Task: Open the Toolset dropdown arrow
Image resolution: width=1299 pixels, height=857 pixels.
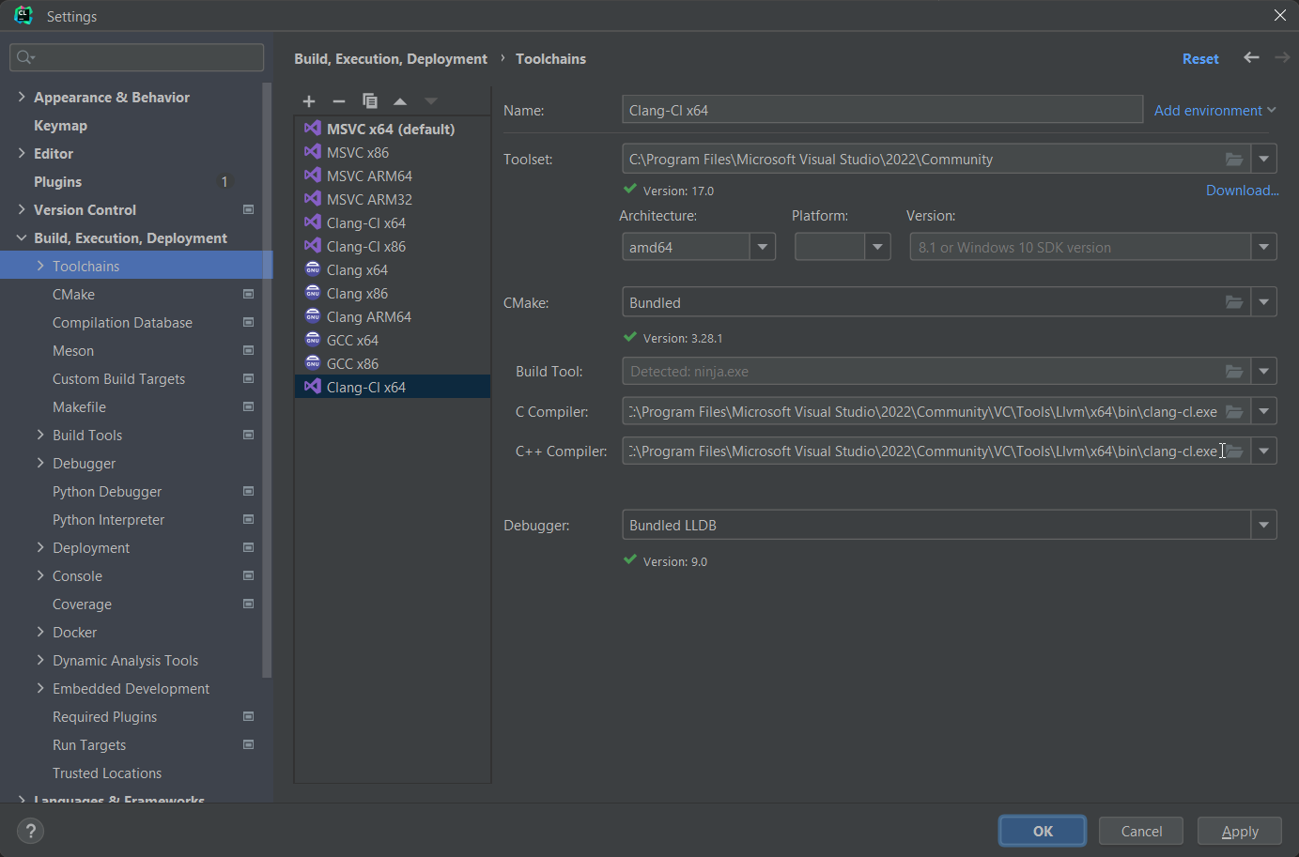Action: pos(1264,160)
